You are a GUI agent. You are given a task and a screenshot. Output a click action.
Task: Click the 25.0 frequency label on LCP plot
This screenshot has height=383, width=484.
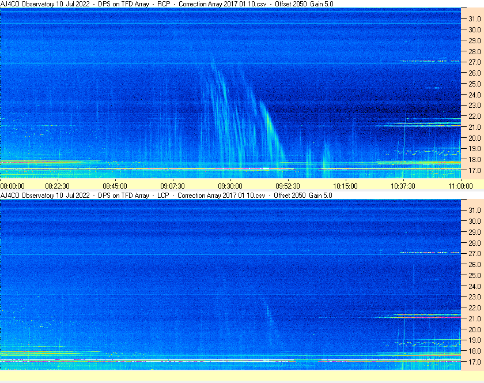(x=475, y=275)
